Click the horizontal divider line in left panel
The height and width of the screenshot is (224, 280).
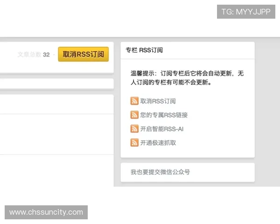coord(56,113)
